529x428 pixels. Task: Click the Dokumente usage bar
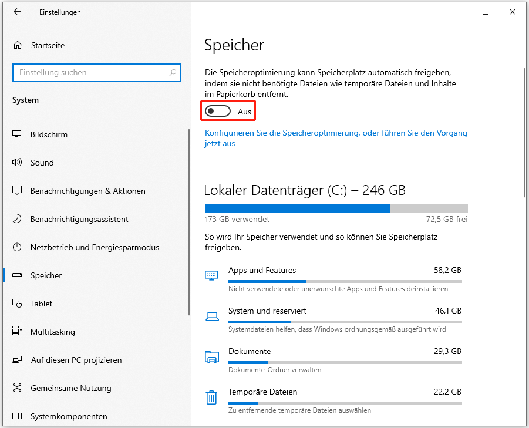point(345,362)
